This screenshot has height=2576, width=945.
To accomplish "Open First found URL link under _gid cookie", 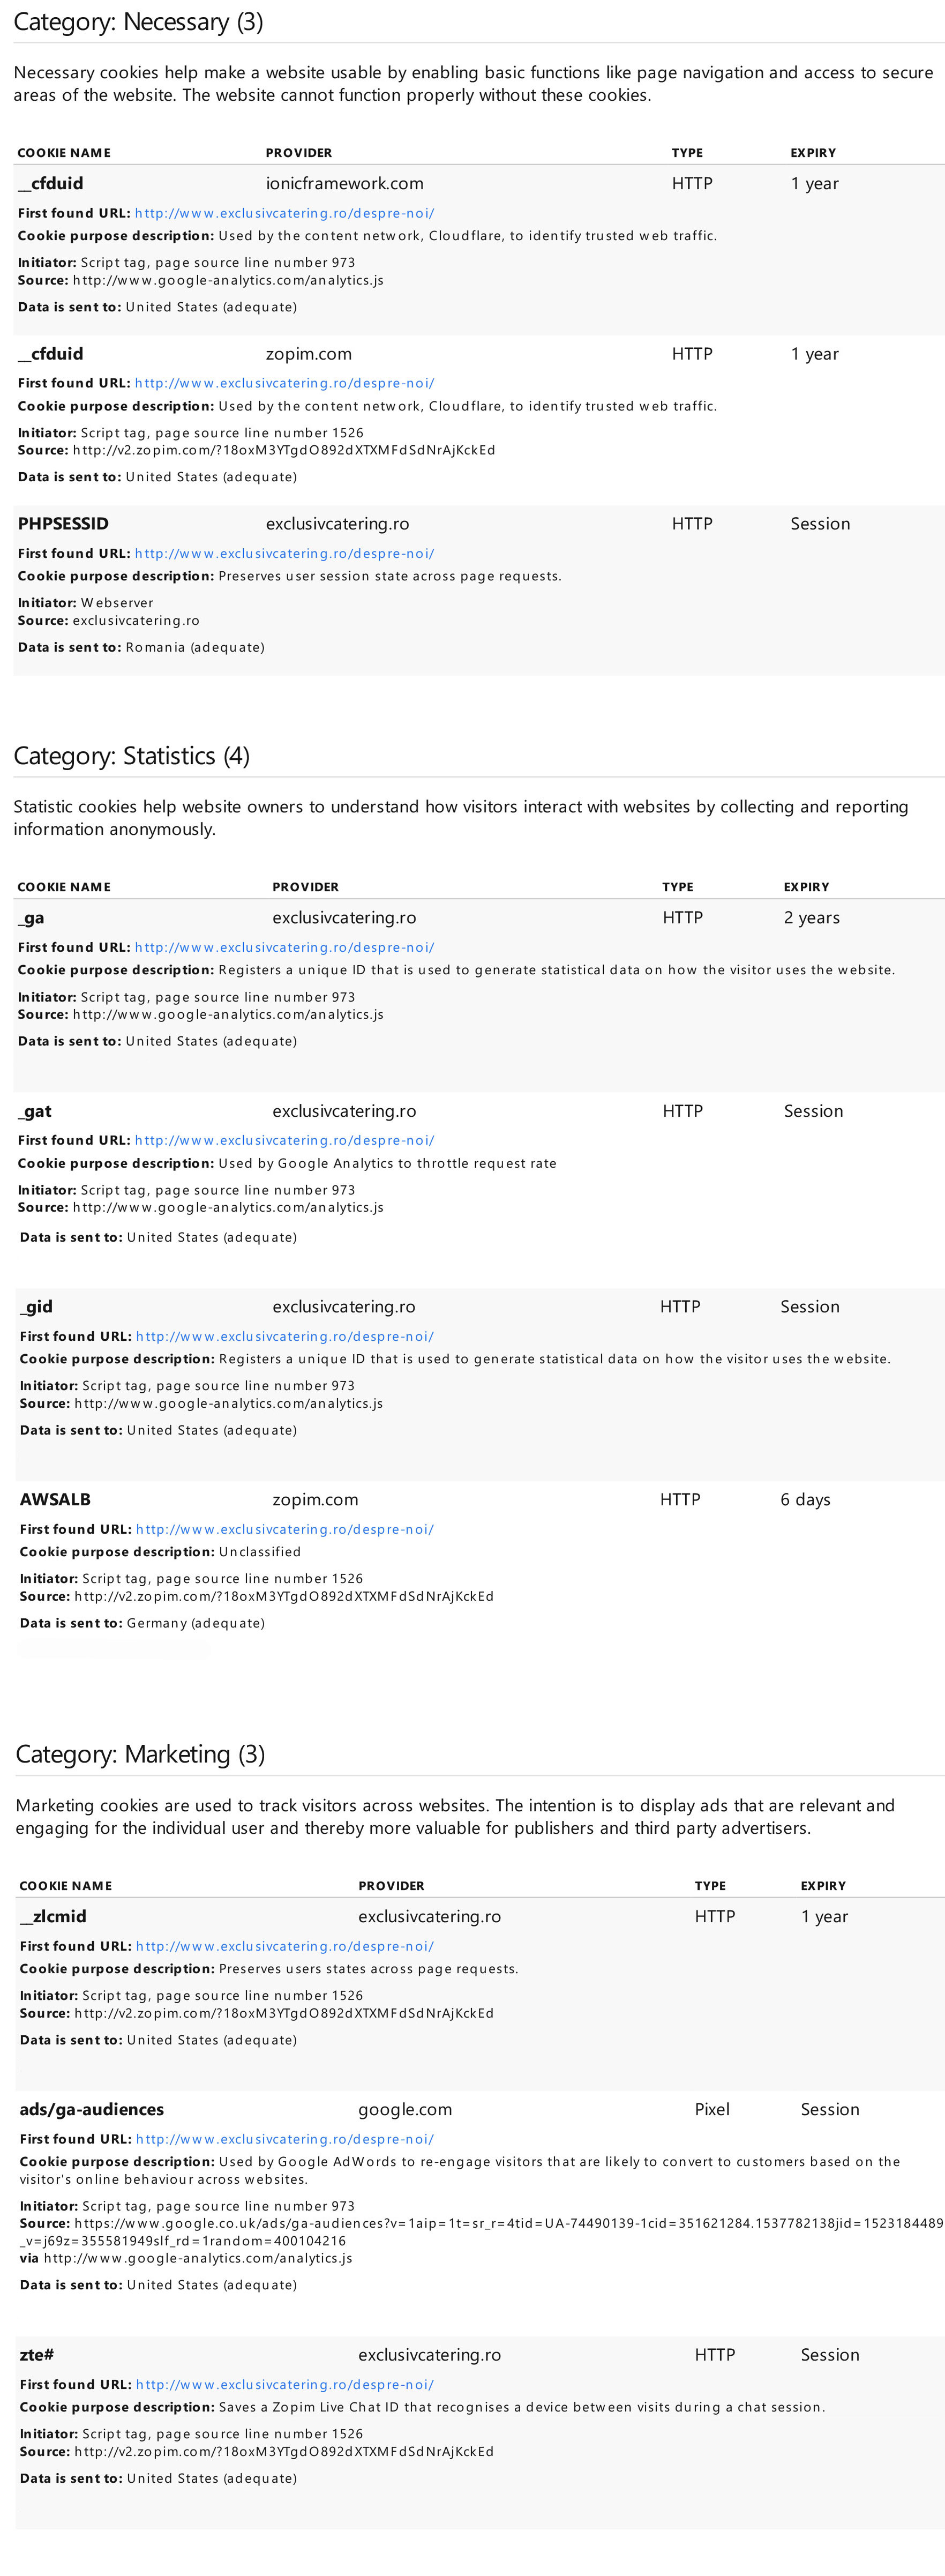I will 285,1336.
